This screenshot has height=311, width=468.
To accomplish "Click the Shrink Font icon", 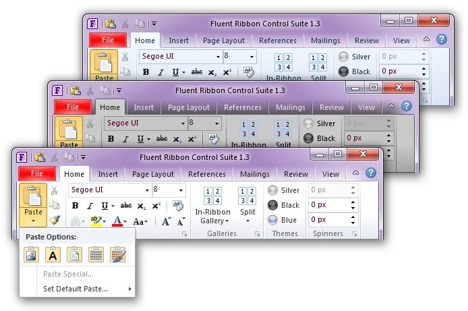I will pyautogui.click(x=181, y=221).
